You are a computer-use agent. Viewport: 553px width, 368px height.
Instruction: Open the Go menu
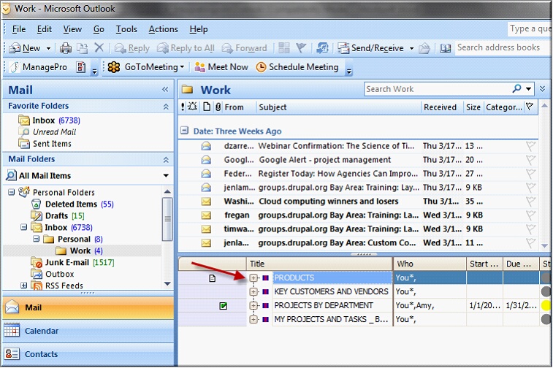point(99,29)
